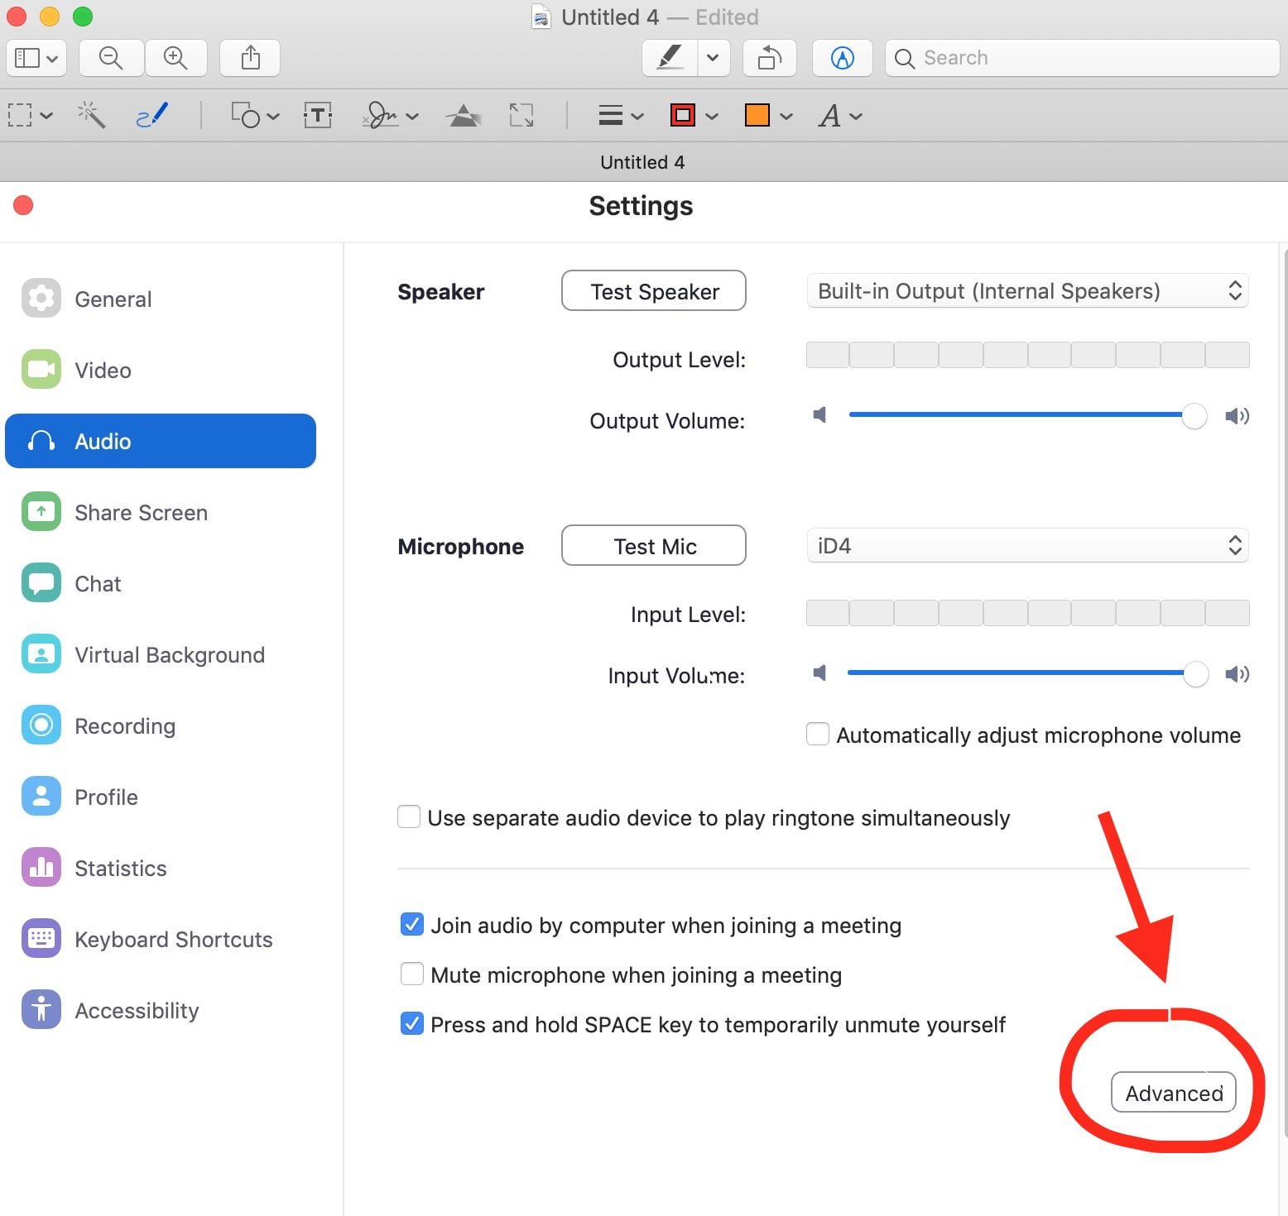Enable Automatically adjust microphone volume

pyautogui.click(x=818, y=735)
